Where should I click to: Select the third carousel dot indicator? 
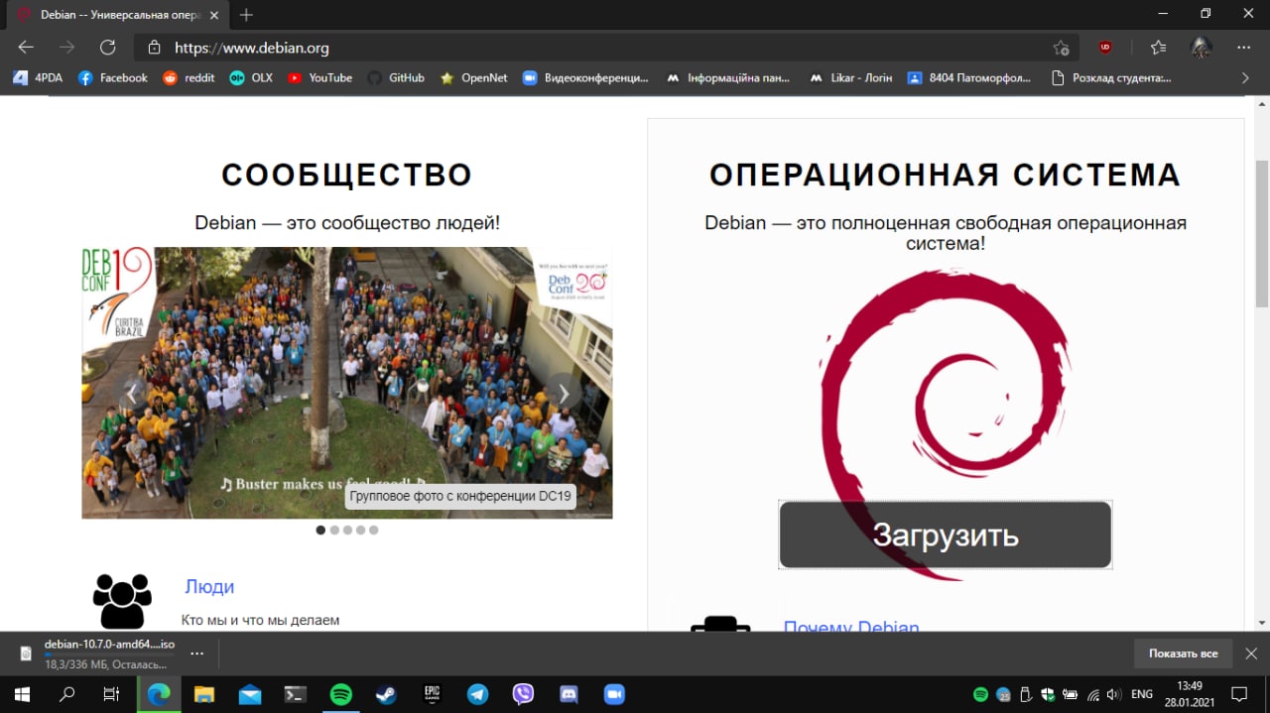click(347, 530)
